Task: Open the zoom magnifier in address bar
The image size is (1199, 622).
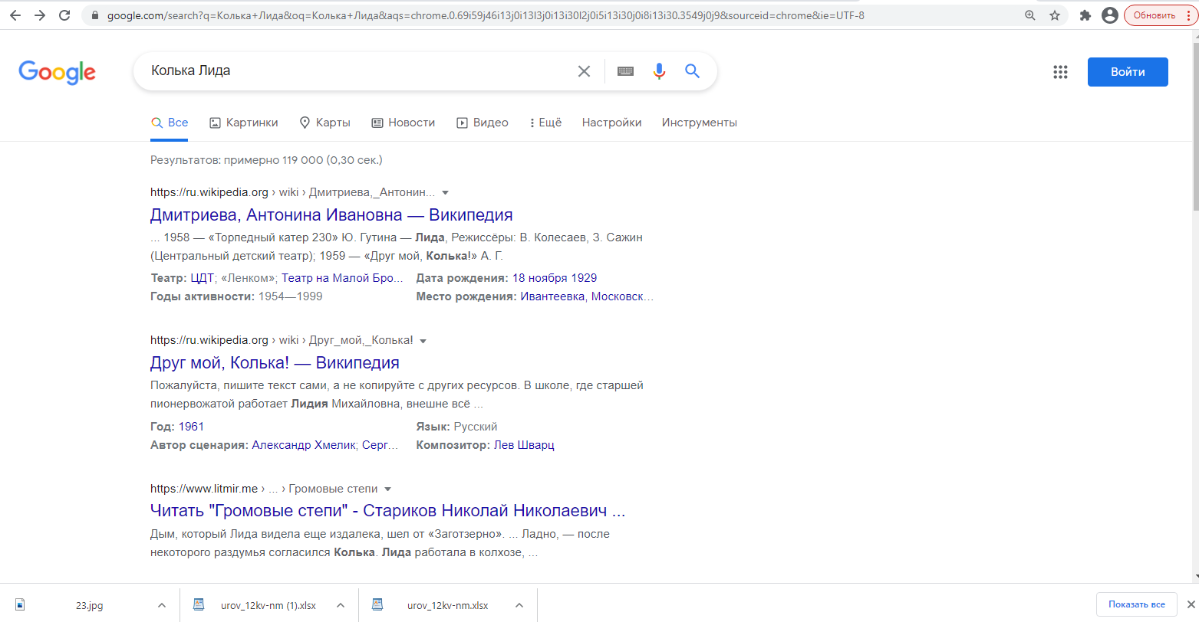Action: [x=1030, y=15]
